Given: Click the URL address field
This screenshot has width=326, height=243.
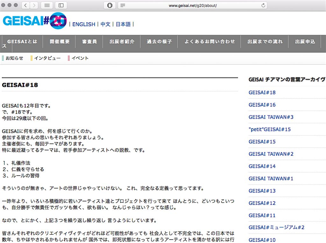Looking at the screenshot, I should click(193, 5).
